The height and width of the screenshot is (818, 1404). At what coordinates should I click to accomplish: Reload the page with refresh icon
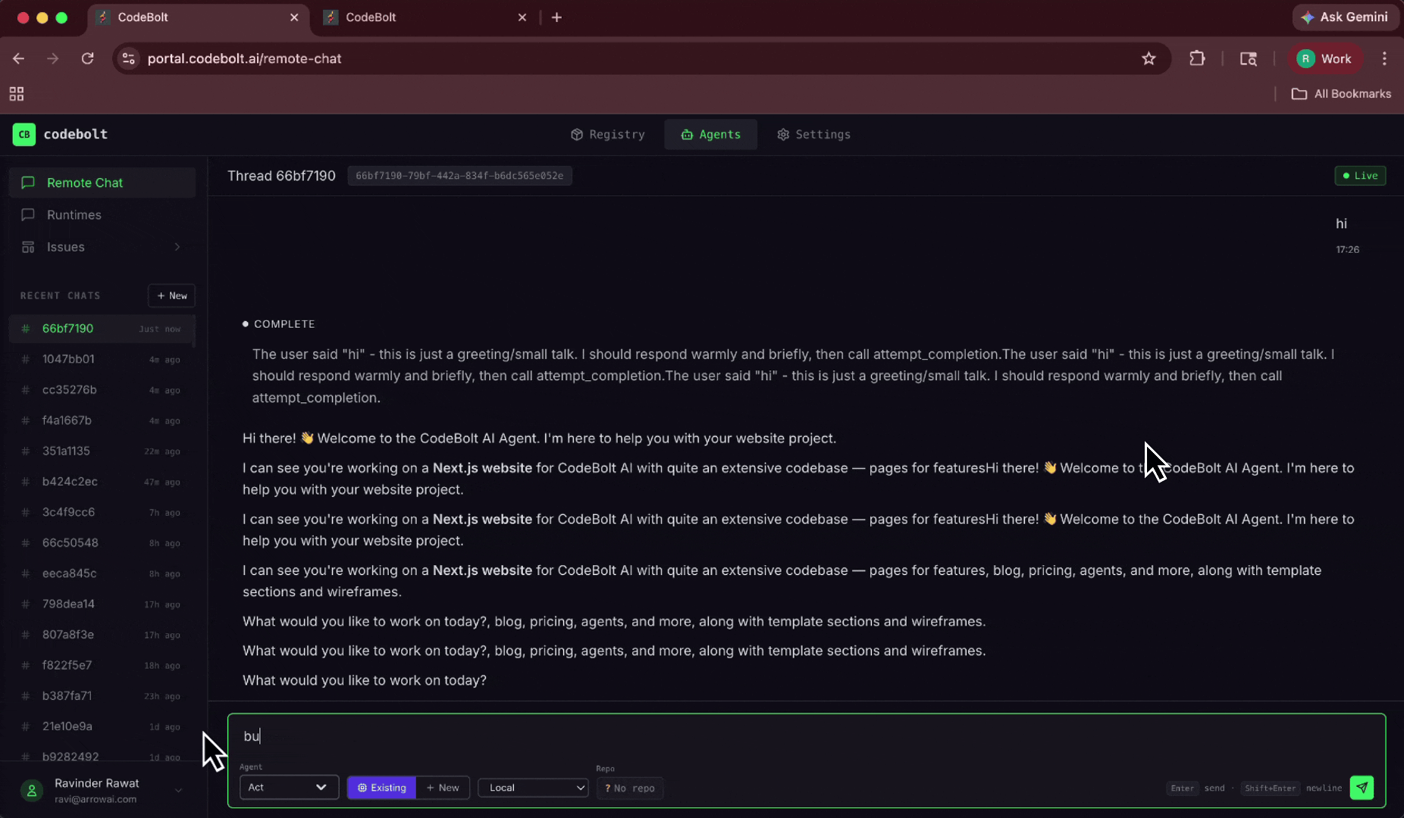pyautogui.click(x=88, y=58)
